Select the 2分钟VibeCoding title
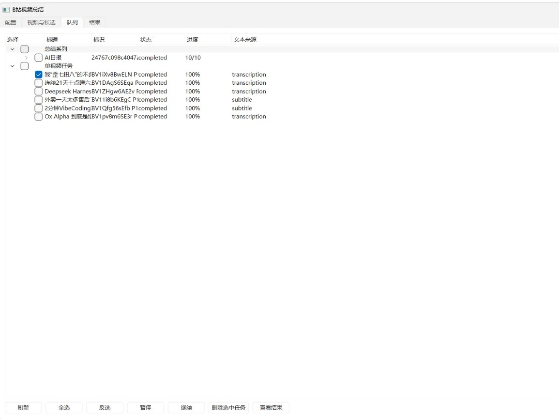Image resolution: width=559 pixels, height=419 pixels. pyautogui.click(x=67, y=108)
